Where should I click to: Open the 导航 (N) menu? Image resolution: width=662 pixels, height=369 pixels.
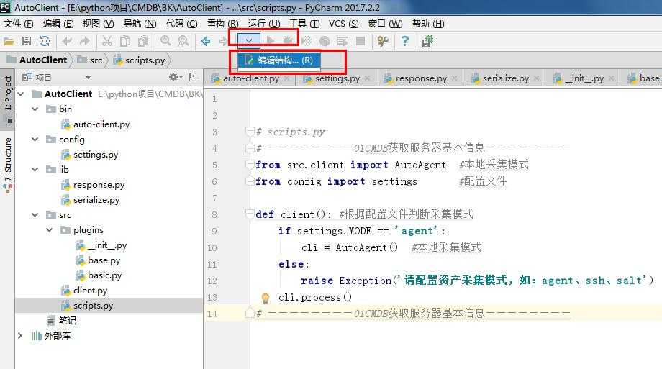[140, 24]
